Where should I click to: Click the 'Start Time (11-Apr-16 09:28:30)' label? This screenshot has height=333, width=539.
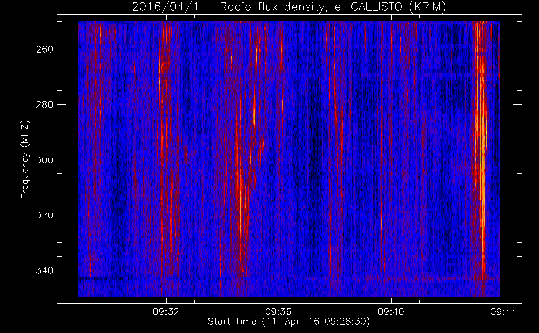pos(289,322)
